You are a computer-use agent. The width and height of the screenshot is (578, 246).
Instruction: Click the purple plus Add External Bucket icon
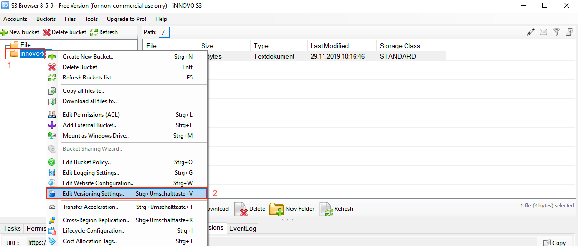pyautogui.click(x=52, y=125)
